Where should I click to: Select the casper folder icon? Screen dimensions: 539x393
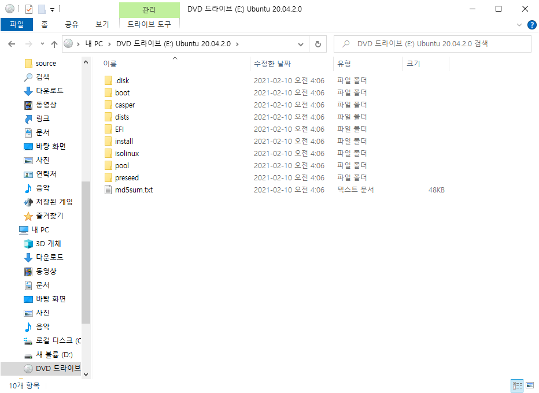[108, 105]
